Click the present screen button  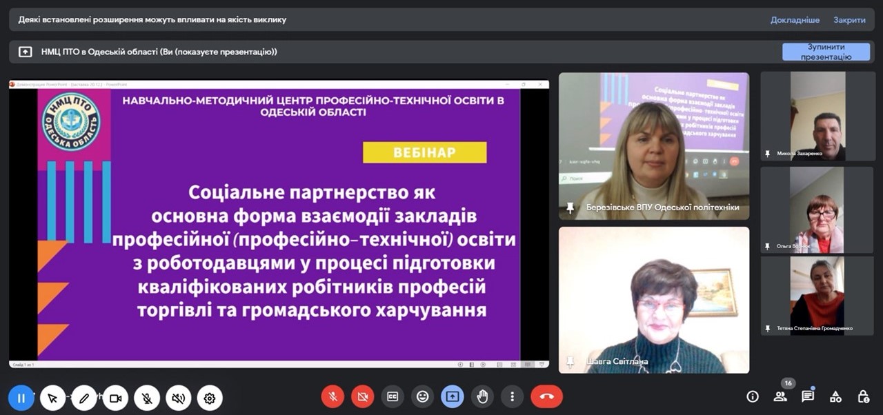(x=453, y=396)
